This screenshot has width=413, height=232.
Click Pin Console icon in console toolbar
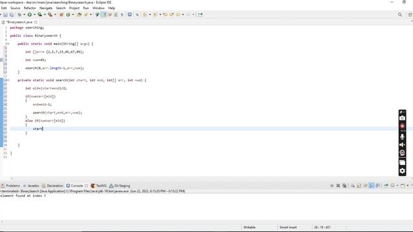(386, 186)
